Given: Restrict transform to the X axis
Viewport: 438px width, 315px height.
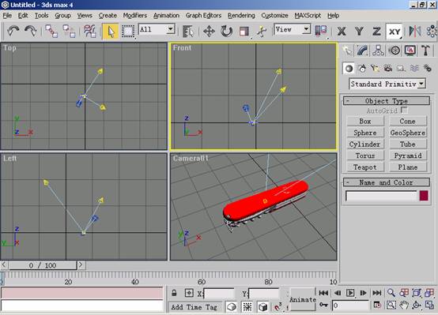Looking at the screenshot, I should point(342,32).
